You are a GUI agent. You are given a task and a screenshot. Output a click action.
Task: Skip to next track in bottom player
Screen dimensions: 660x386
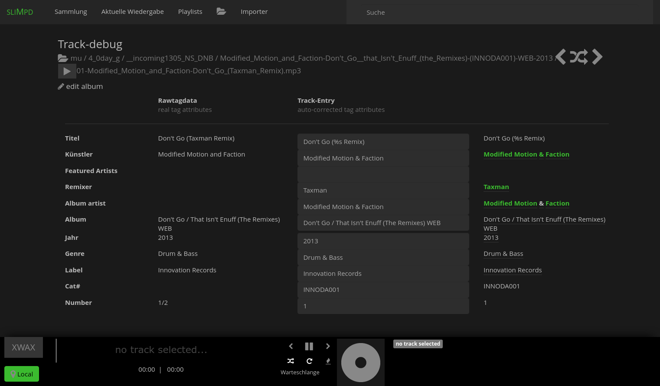coord(328,346)
